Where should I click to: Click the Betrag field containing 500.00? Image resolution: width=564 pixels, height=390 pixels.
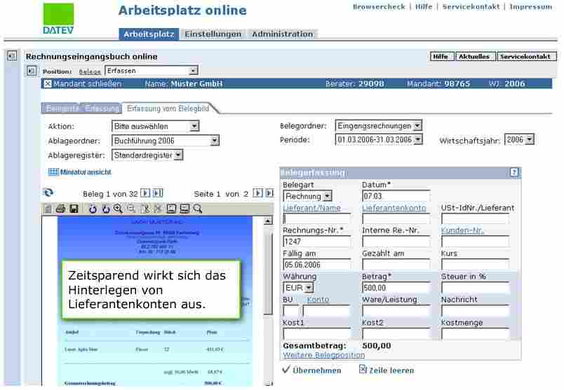click(396, 288)
